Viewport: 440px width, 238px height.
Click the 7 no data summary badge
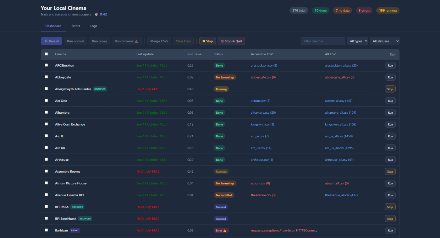(x=343, y=10)
